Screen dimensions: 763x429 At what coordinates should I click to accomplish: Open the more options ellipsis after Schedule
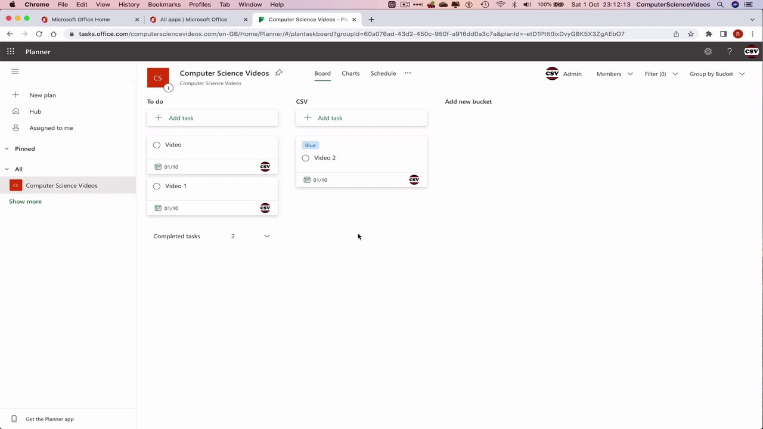408,73
